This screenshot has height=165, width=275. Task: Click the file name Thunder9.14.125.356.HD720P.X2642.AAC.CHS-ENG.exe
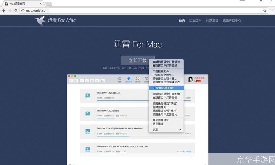(122, 147)
